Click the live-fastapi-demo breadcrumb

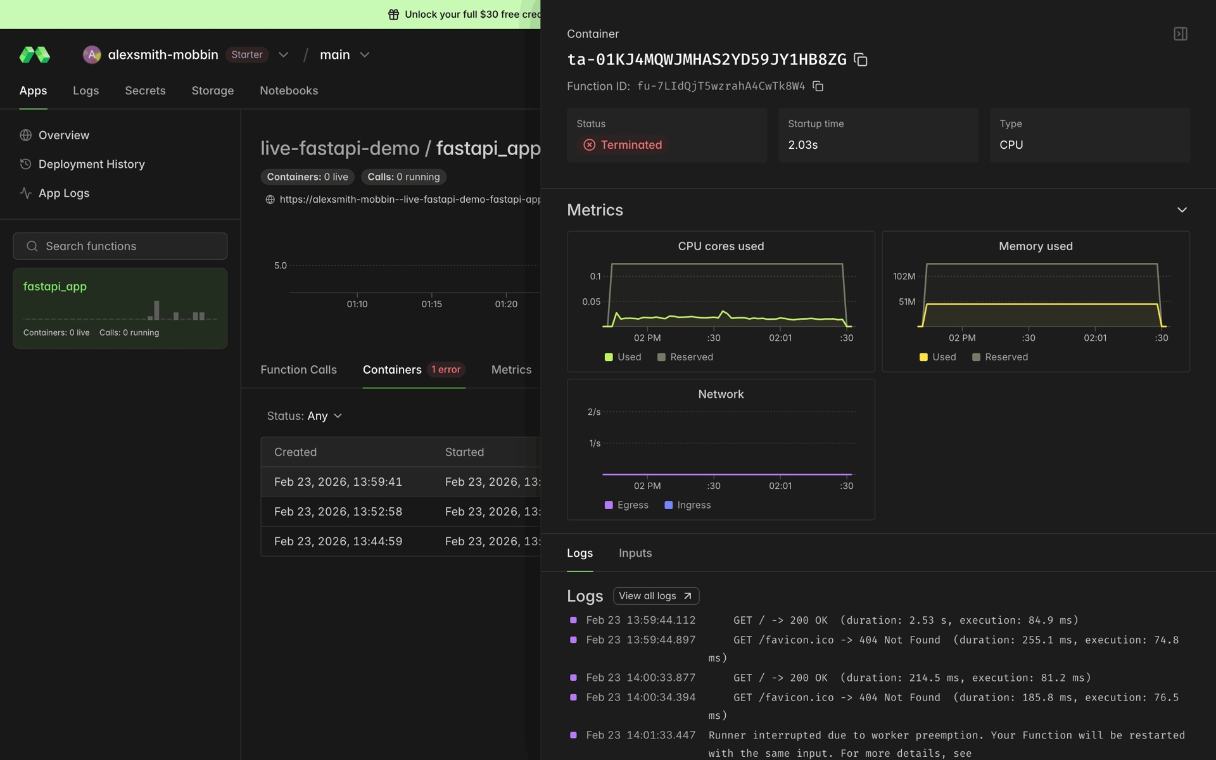pos(339,148)
